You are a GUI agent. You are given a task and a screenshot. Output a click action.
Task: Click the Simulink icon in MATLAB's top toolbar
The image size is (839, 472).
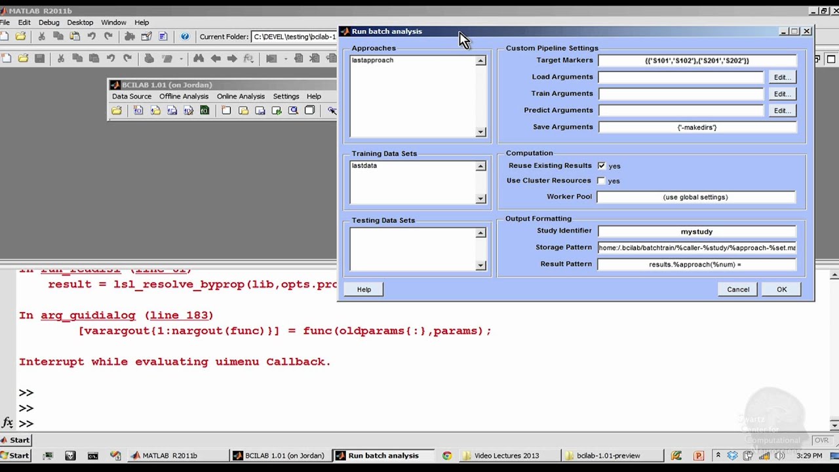(130, 37)
